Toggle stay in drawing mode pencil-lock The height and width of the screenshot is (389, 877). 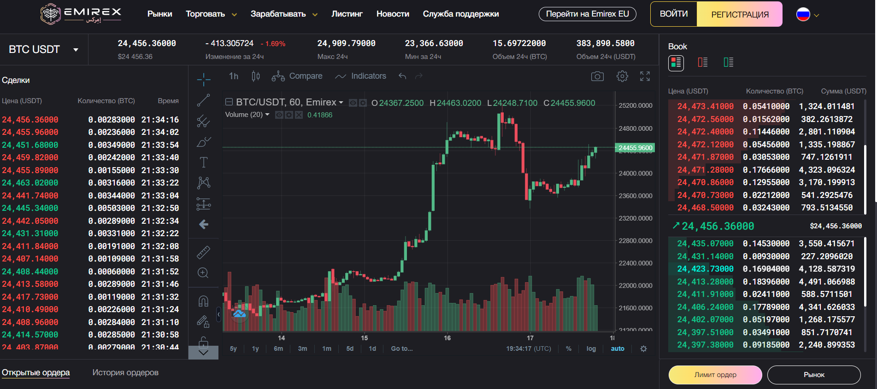(x=203, y=322)
